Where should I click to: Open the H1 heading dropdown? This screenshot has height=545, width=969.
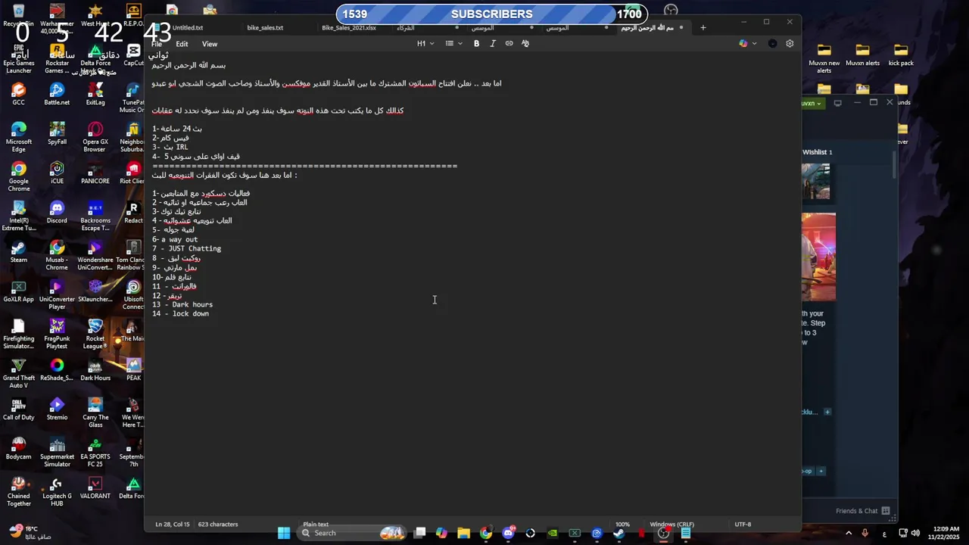point(425,44)
